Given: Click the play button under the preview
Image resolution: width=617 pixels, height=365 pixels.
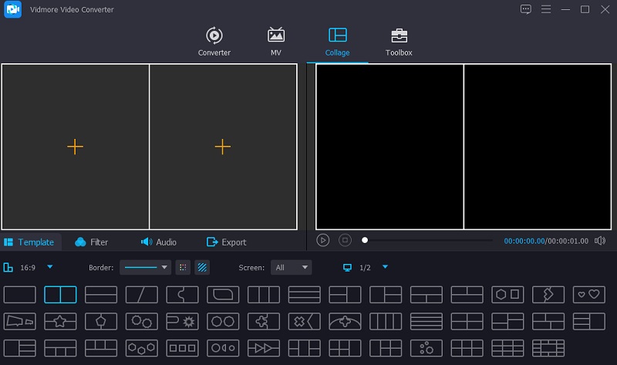Looking at the screenshot, I should pyautogui.click(x=323, y=240).
